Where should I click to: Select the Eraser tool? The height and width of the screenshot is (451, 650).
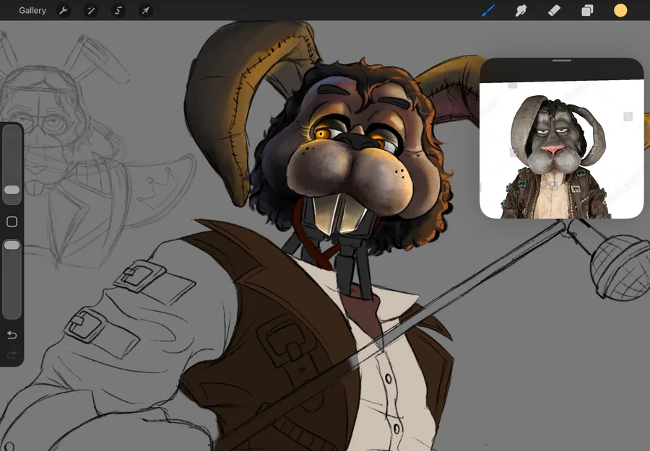tap(554, 10)
